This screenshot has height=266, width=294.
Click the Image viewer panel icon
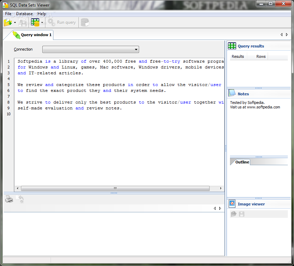(232, 204)
